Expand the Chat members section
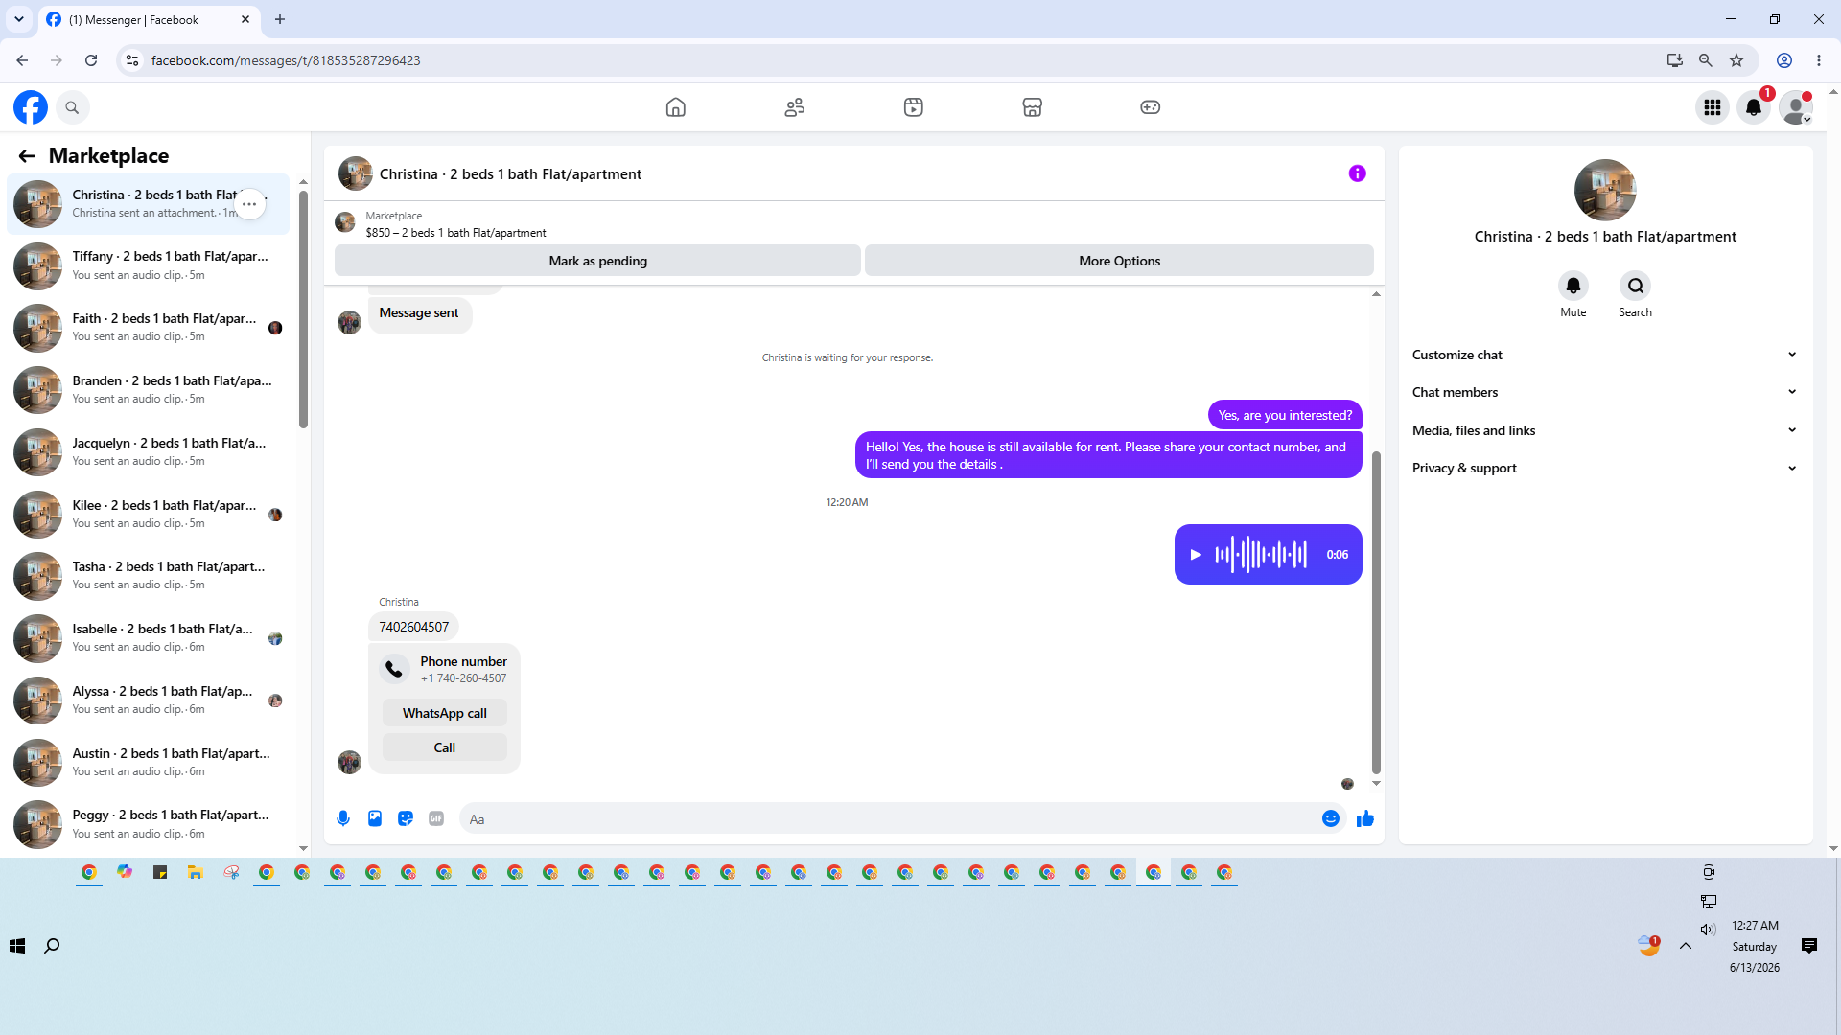The image size is (1841, 1035). (1604, 392)
